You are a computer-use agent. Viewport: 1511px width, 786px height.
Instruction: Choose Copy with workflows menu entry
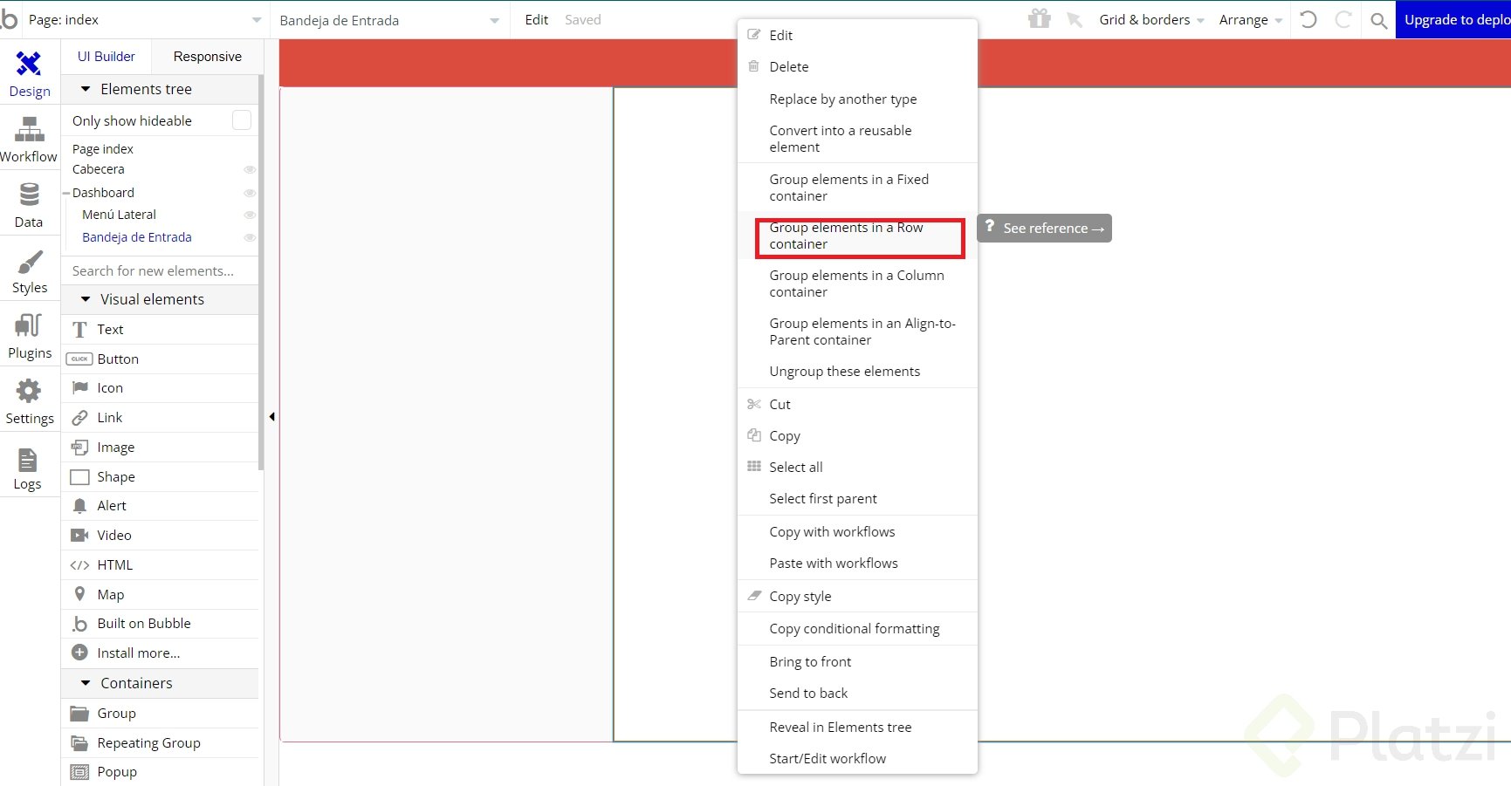(x=857, y=532)
